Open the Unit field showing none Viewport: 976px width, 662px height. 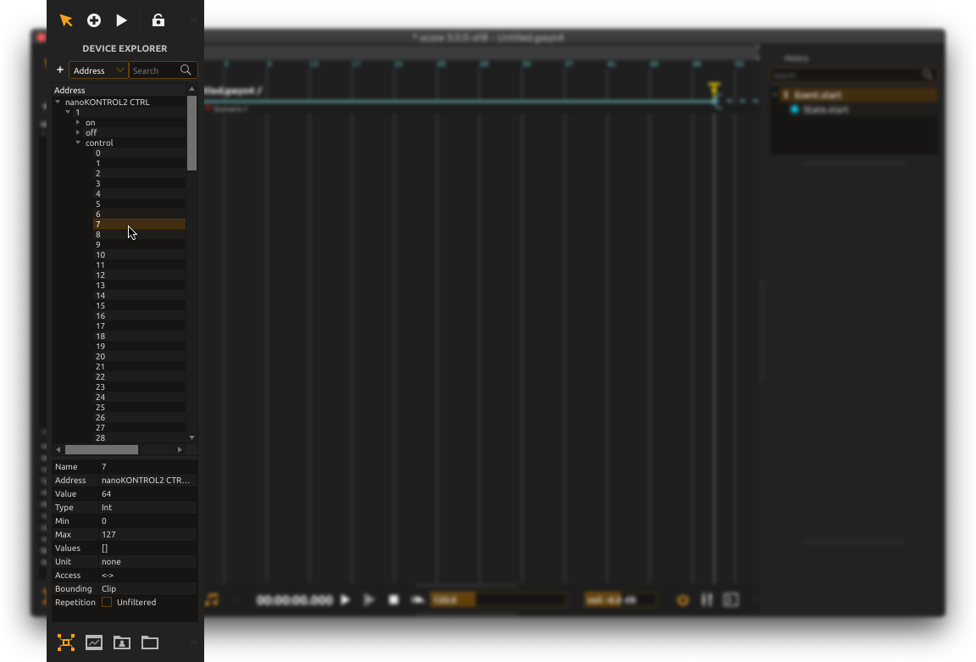click(x=148, y=562)
